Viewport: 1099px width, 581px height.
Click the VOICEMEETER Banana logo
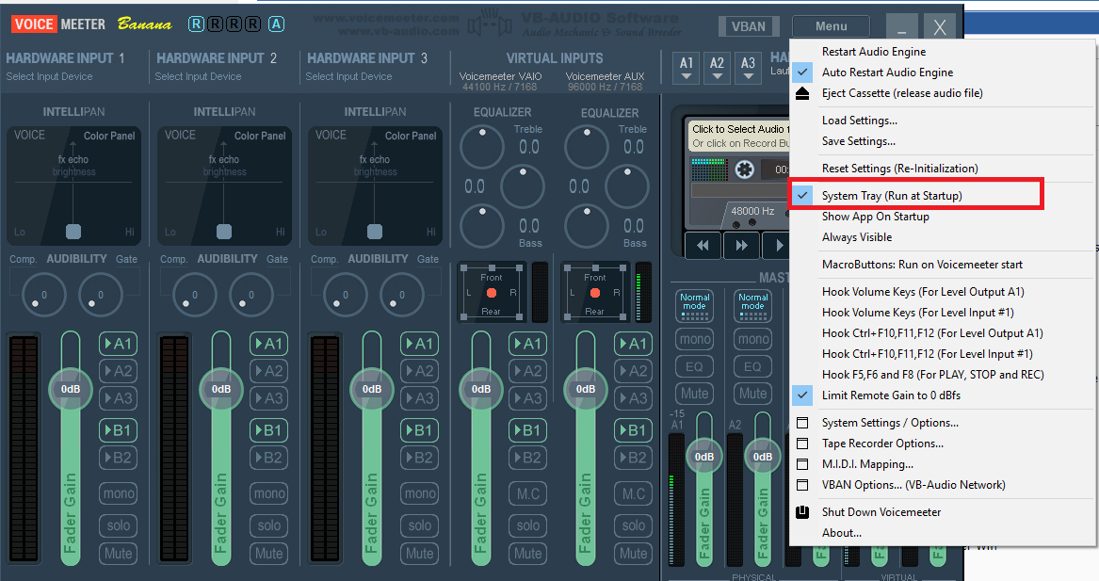coord(91,24)
